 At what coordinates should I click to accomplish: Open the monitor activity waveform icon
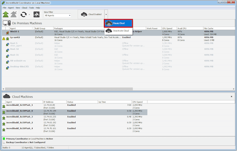pos(37,15)
